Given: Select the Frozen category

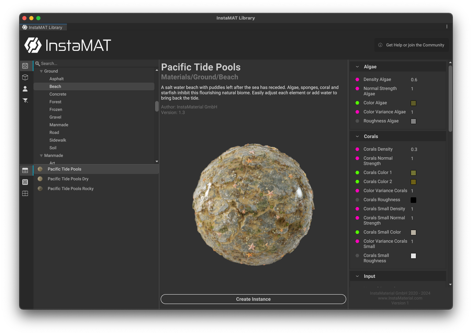Looking at the screenshot, I should pyautogui.click(x=56, y=109).
